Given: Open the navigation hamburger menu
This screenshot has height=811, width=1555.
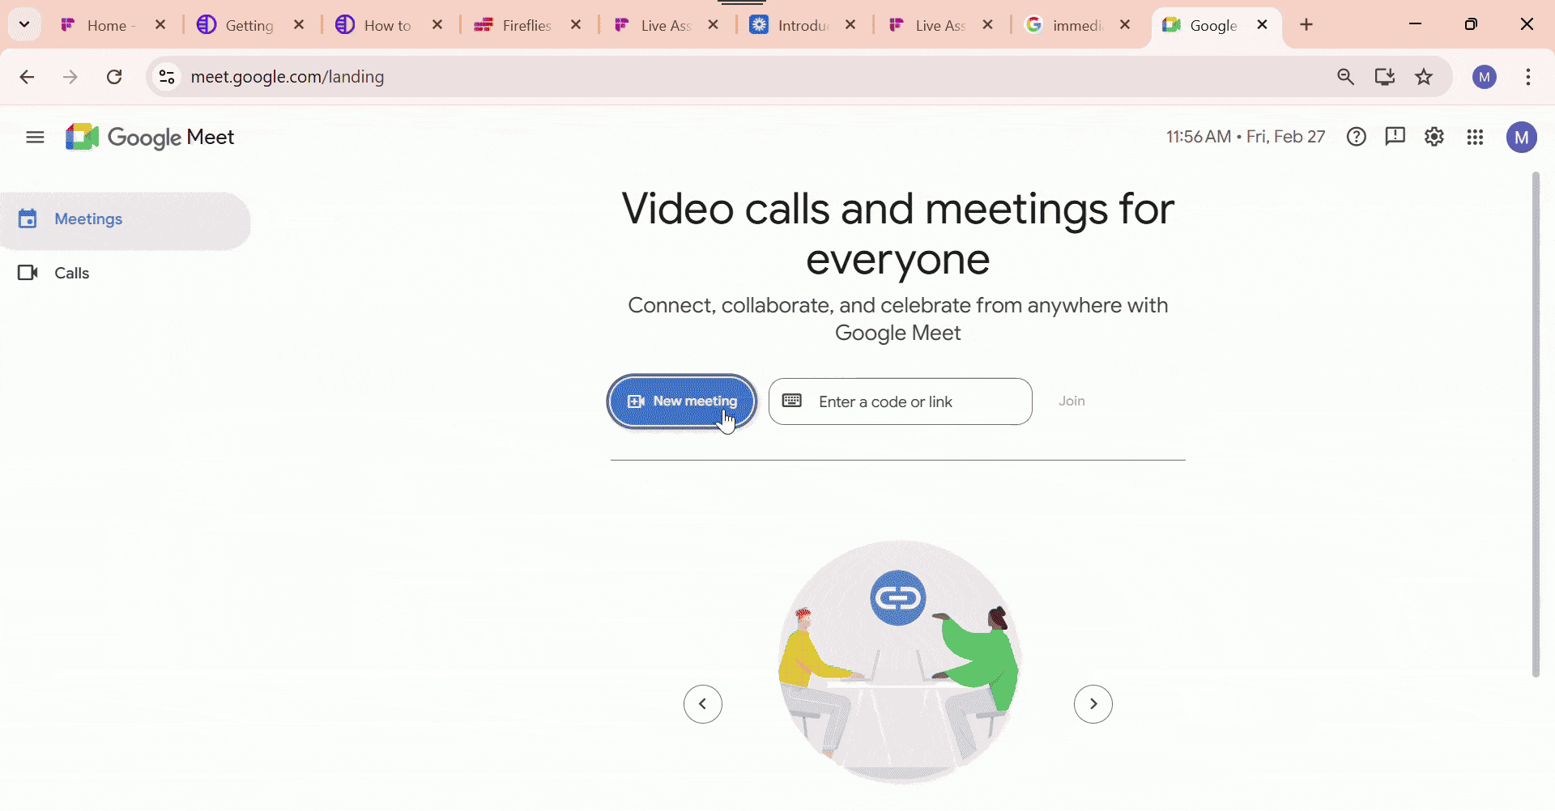Looking at the screenshot, I should pyautogui.click(x=34, y=137).
